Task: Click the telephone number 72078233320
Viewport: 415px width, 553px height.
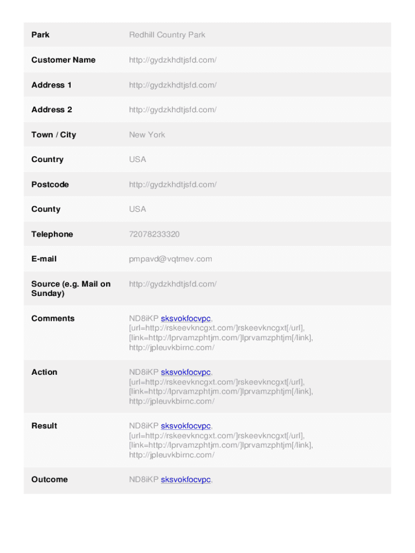Action: 154,234
